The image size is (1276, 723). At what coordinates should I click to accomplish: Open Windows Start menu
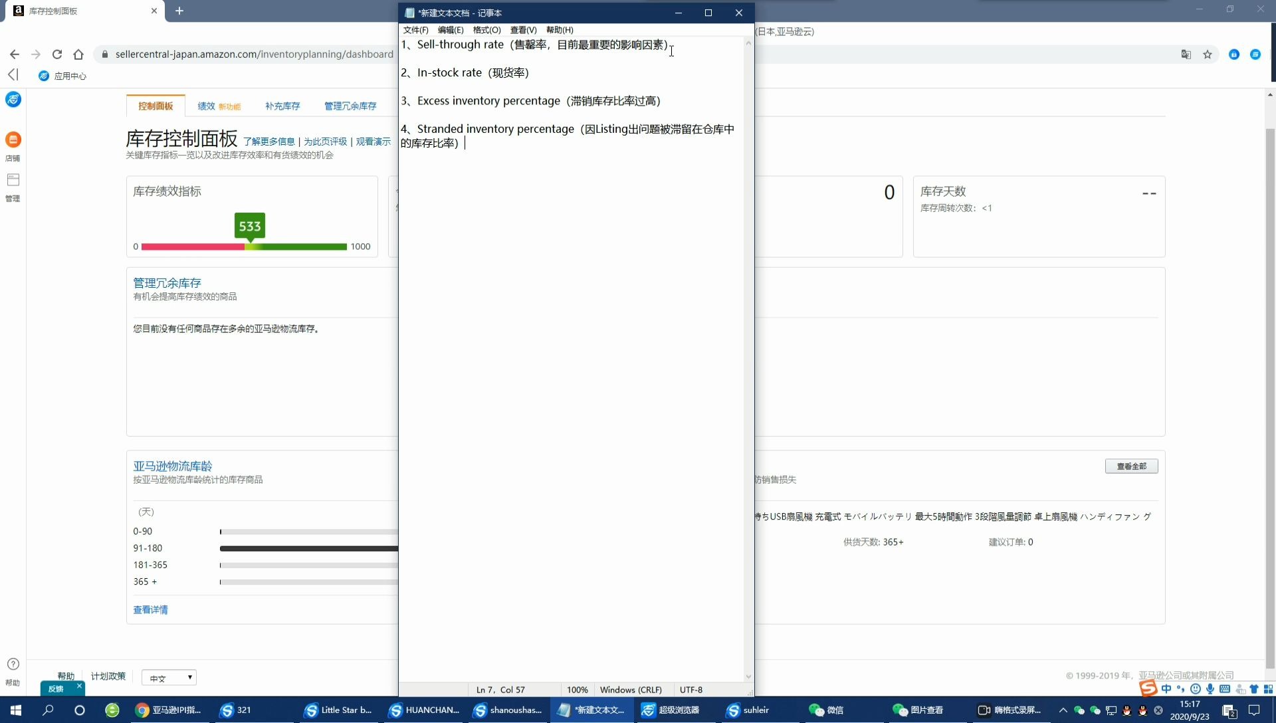click(x=16, y=710)
